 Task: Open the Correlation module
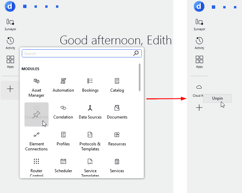click(63, 112)
